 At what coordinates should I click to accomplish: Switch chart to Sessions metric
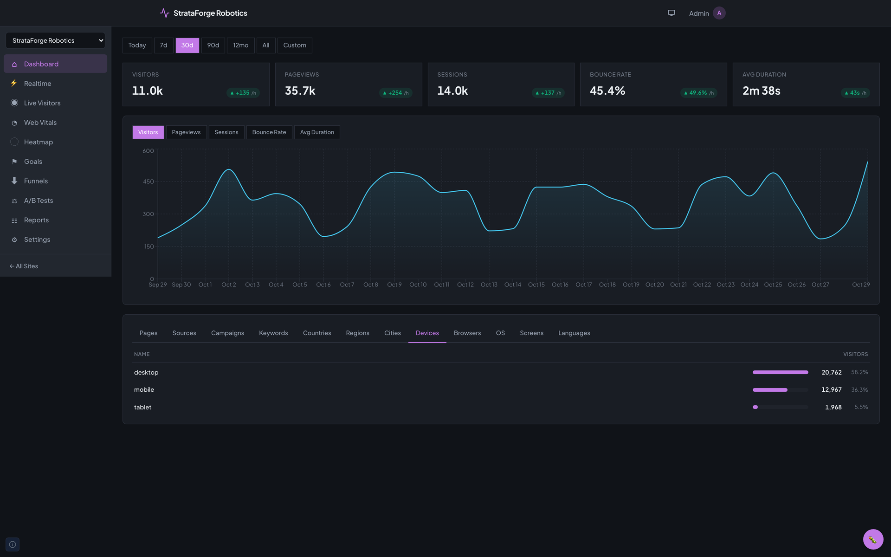226,132
